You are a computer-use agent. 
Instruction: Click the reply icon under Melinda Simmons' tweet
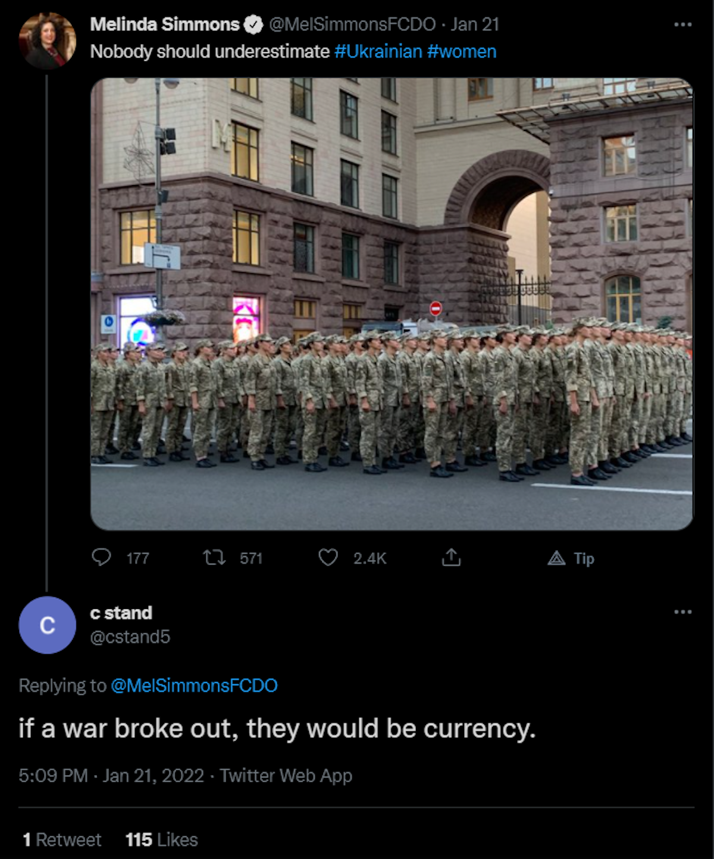[101, 557]
